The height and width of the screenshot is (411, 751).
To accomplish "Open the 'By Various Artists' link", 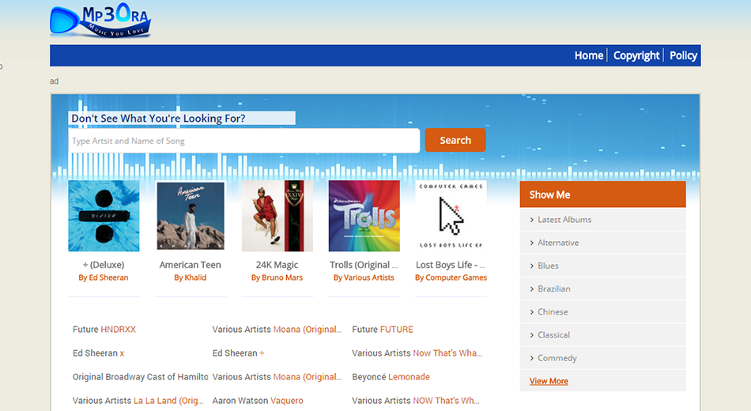I will [x=364, y=278].
